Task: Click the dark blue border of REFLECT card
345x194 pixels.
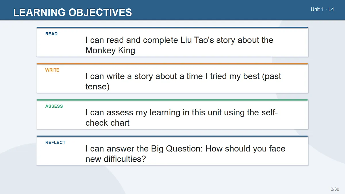Action: point(172,136)
